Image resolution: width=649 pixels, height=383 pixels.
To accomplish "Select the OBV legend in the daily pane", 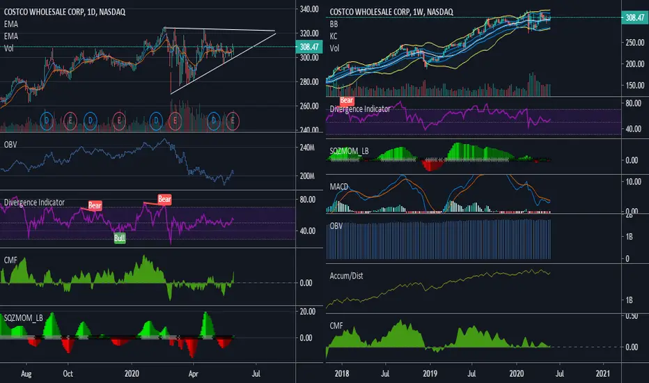I will click(x=10, y=145).
